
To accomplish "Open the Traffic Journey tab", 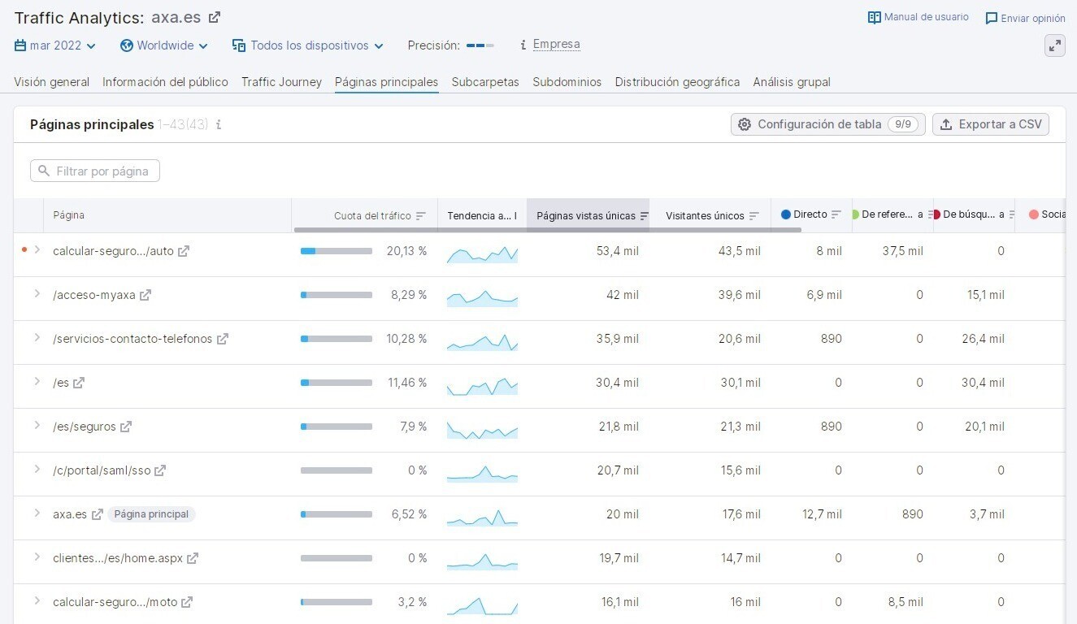I will tap(281, 82).
